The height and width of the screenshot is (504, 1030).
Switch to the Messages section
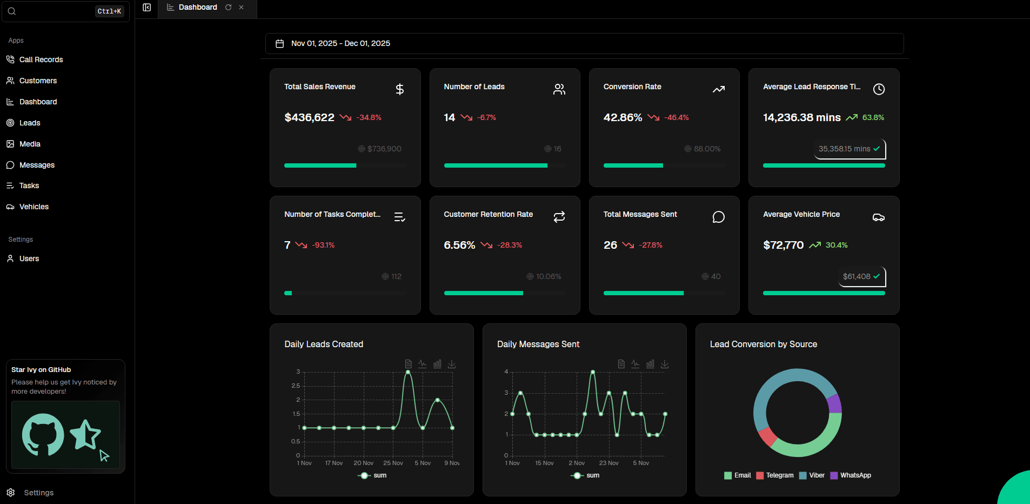click(x=36, y=165)
